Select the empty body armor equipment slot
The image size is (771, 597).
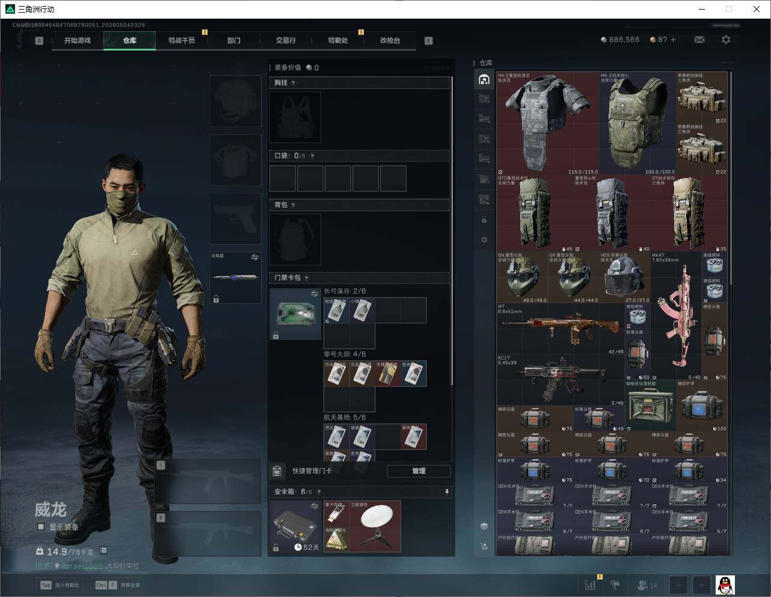[x=235, y=159]
